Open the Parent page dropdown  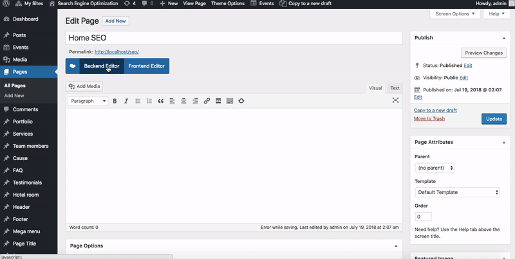[435, 168]
